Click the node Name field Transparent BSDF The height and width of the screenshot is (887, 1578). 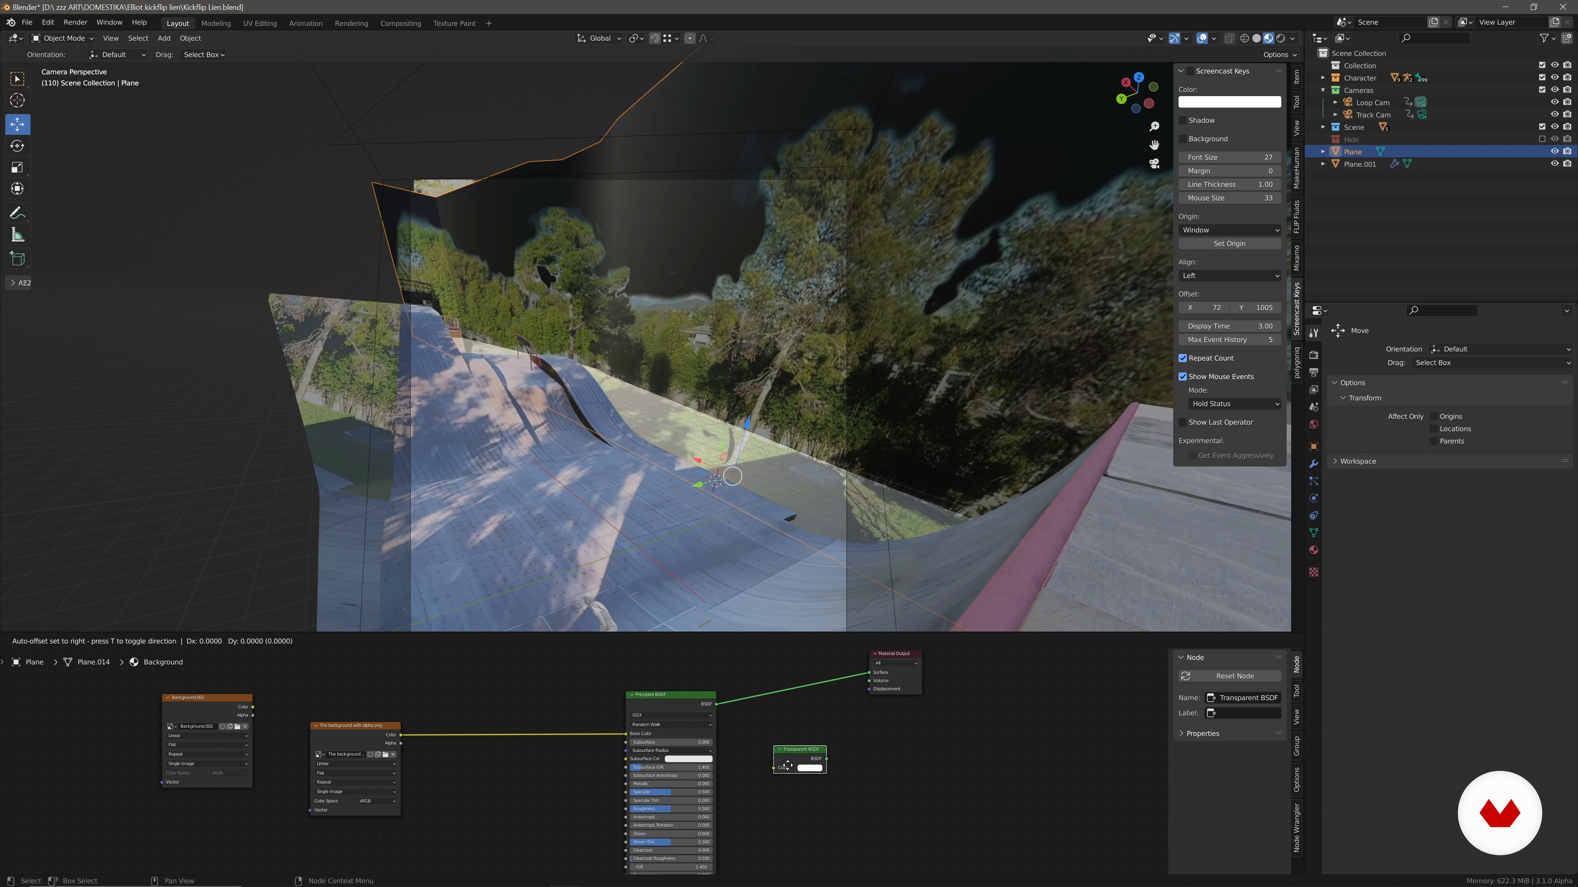coord(1243,698)
